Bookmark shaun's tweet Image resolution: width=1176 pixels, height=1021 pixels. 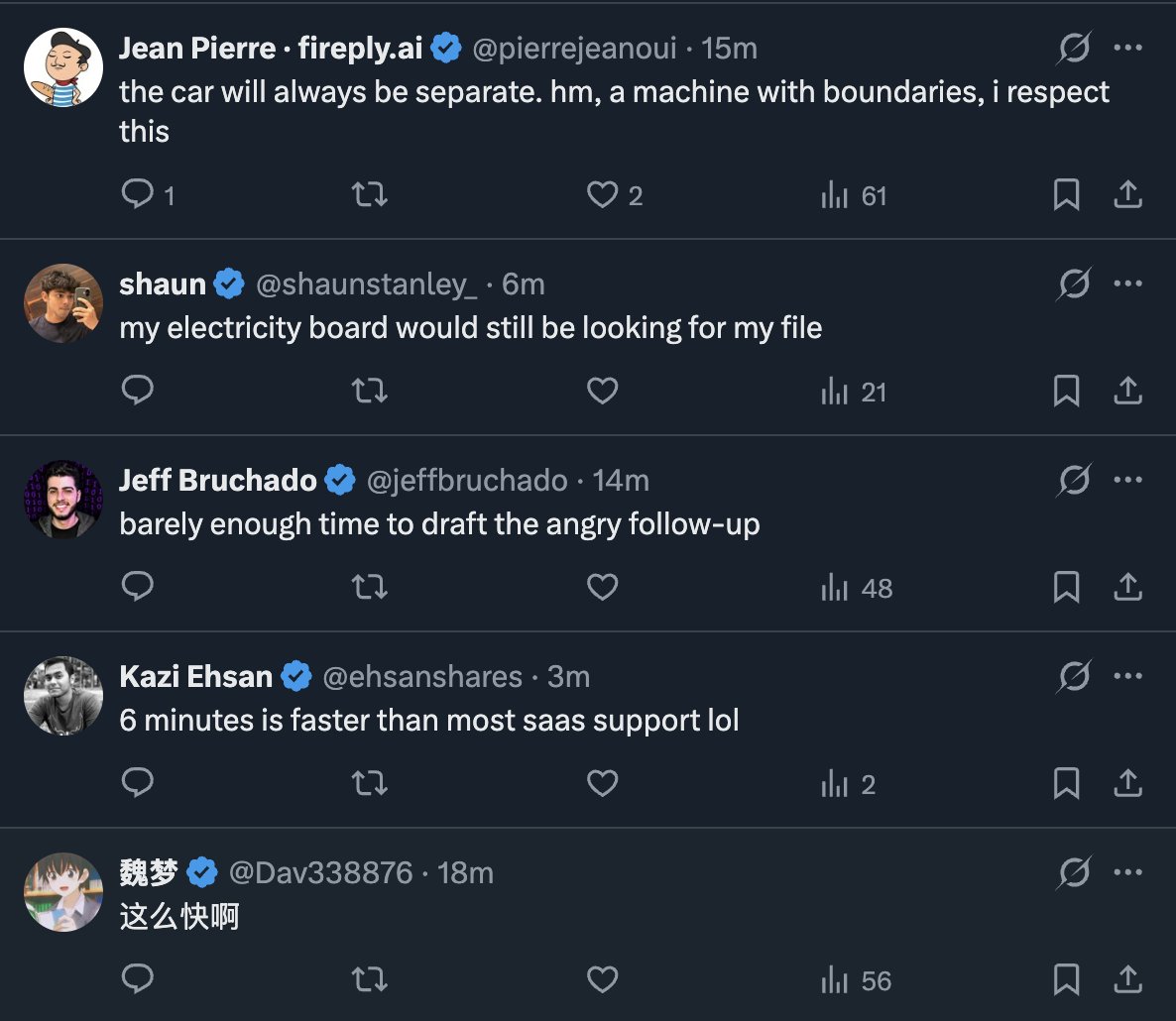click(x=1066, y=391)
